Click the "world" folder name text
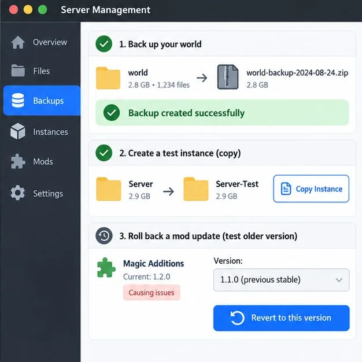This screenshot has width=362, height=362. [x=138, y=73]
